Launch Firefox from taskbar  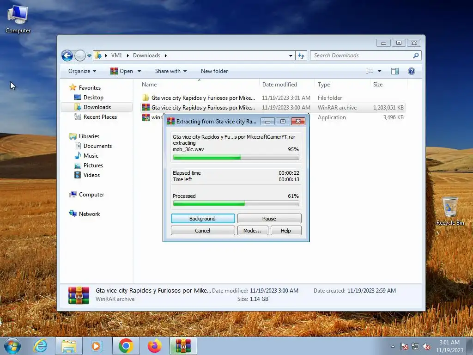pos(154,346)
